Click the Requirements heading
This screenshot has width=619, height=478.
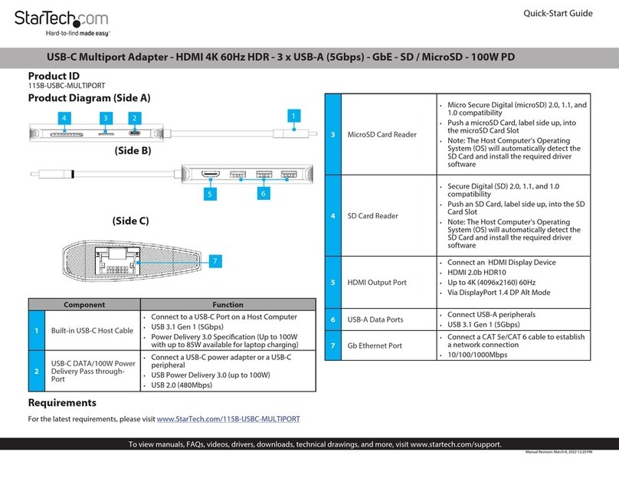pos(62,403)
